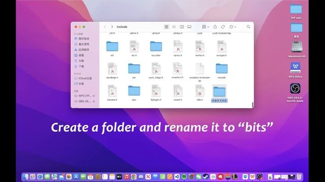Open the Apple TV app from the Dock
325x182 pixels.
click(119, 176)
